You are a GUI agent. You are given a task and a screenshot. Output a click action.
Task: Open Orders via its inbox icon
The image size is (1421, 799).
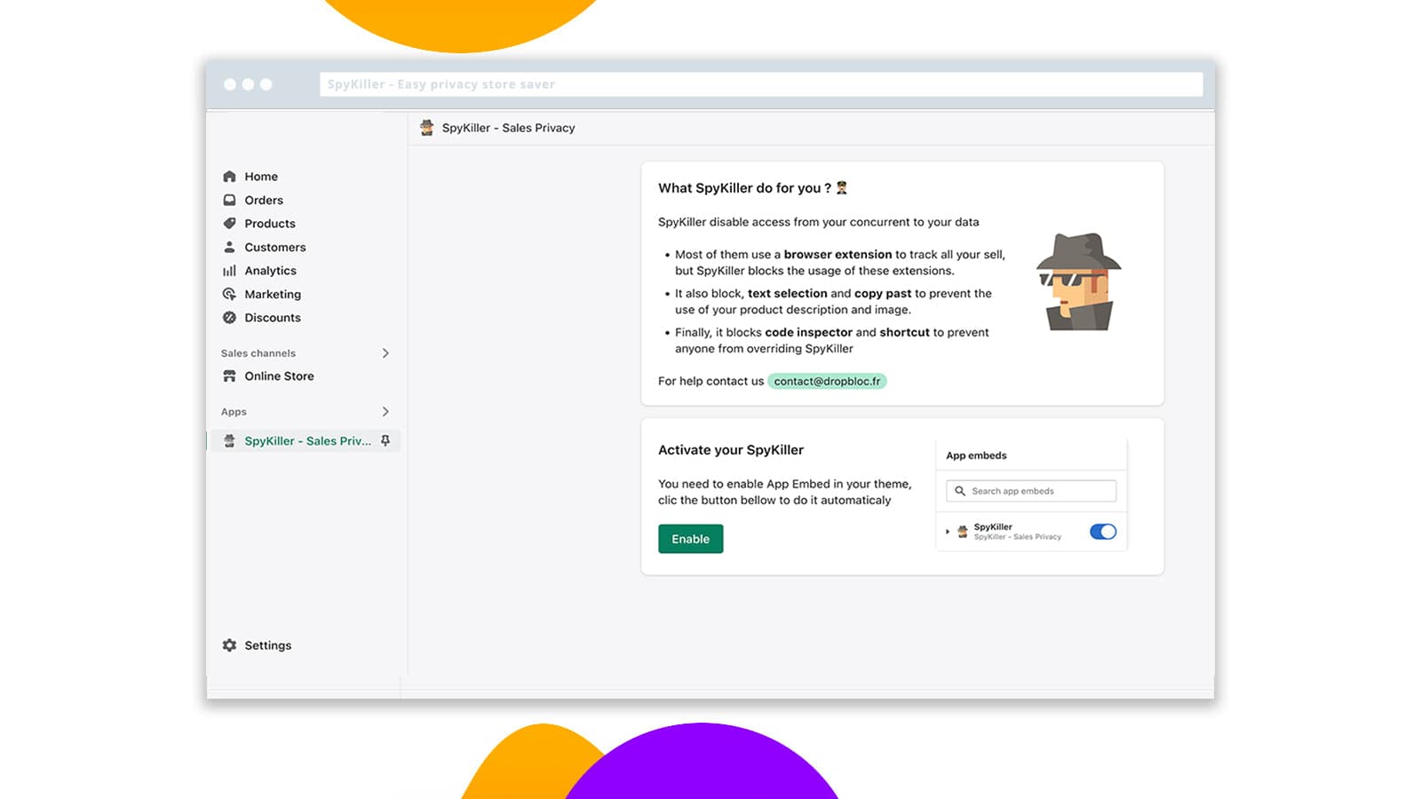coord(229,201)
